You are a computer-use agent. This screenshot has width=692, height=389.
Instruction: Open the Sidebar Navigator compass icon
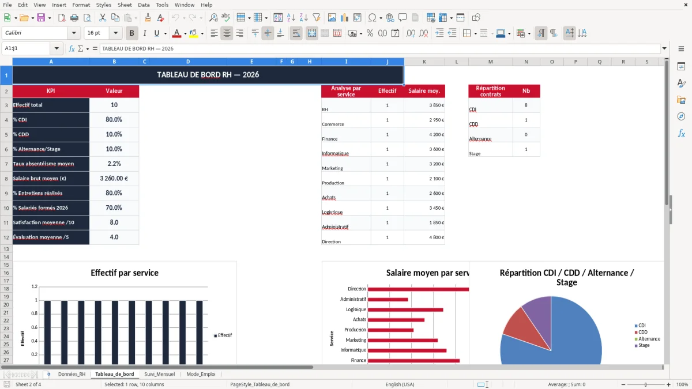coord(681,117)
